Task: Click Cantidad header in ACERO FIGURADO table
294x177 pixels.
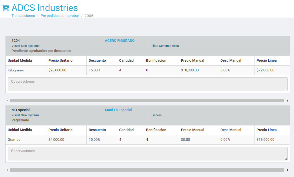Action: pos(126,61)
